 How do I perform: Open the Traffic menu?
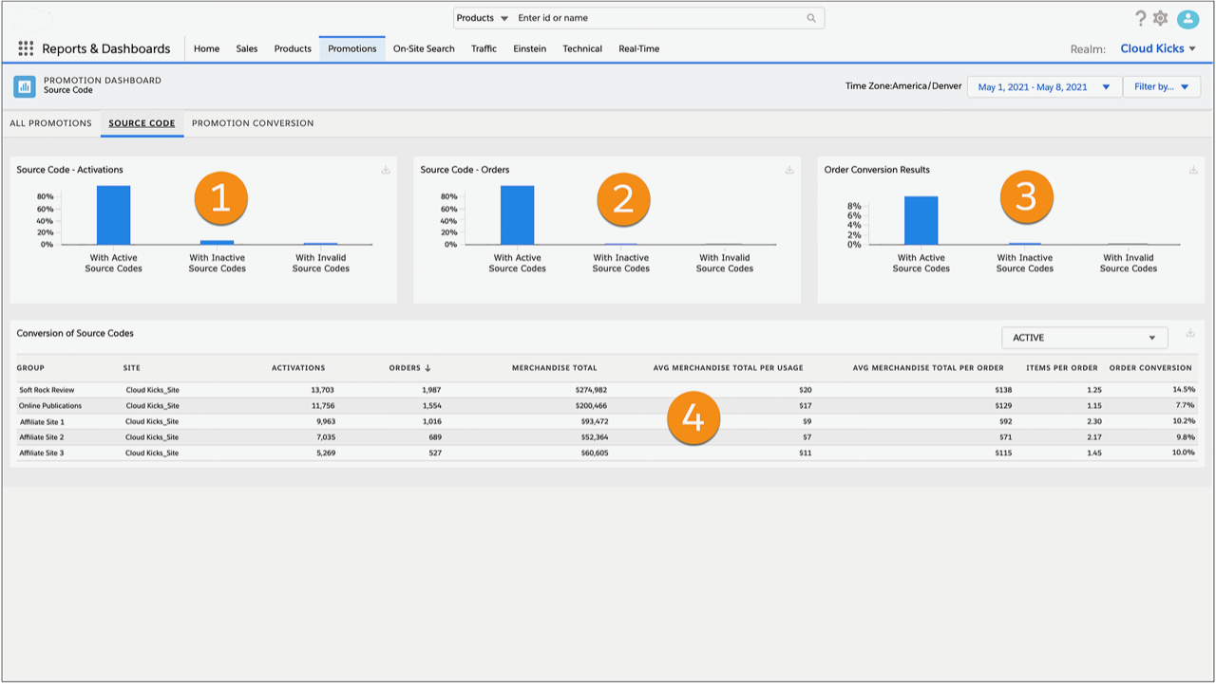pyautogui.click(x=484, y=48)
